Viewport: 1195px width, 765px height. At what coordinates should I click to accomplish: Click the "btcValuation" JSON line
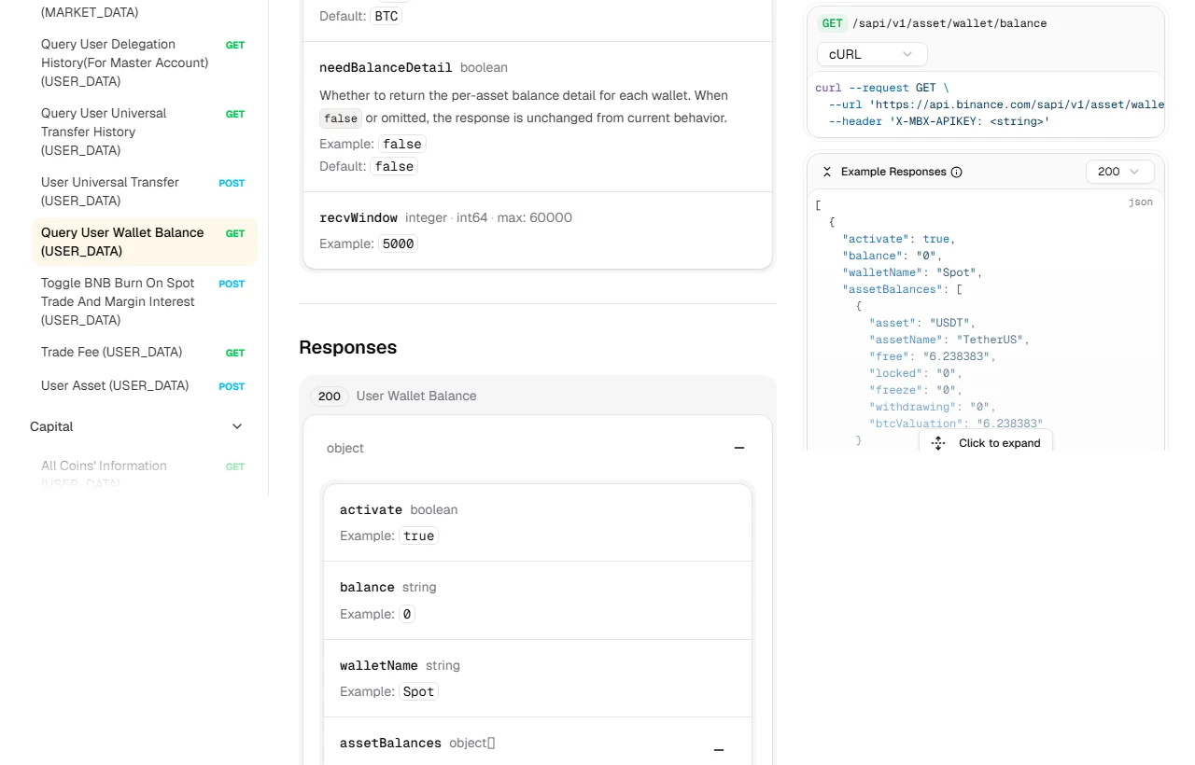coord(956,424)
